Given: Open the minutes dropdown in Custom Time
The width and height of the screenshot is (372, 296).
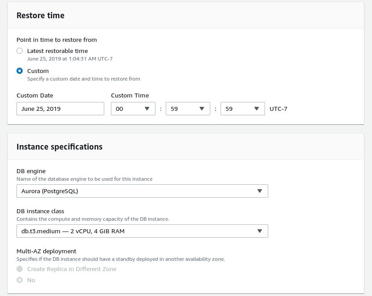Looking at the screenshot, I should [x=188, y=109].
